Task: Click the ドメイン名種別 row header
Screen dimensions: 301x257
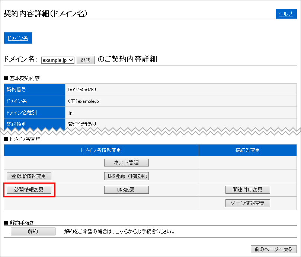Action: click(35, 112)
